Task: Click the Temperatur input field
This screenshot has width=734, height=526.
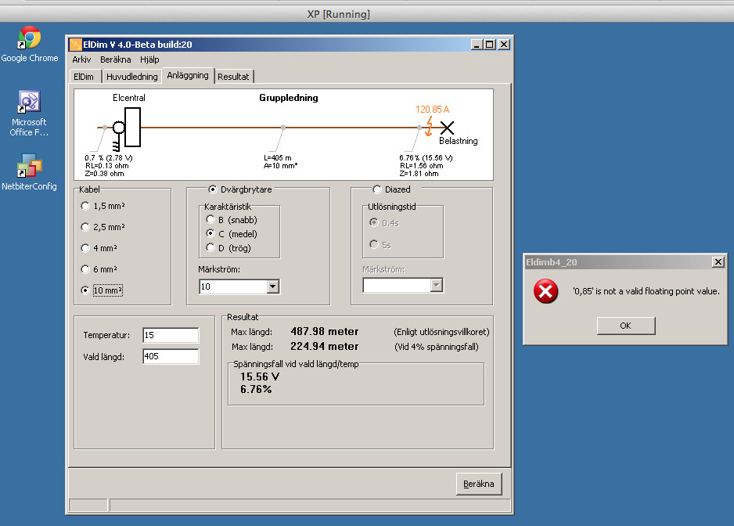Action: pyautogui.click(x=171, y=335)
